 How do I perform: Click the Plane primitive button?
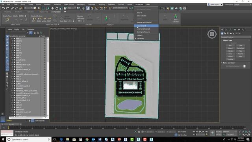(241, 56)
